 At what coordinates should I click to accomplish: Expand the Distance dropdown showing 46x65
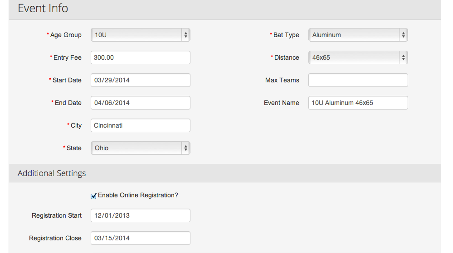358,57
